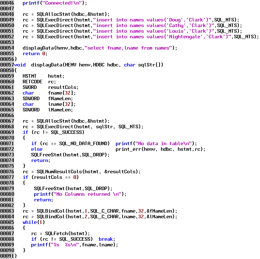Viewport: 260px width, 259px height.
Task: Click the 'else' keyword on line 00072
Action: click(37, 149)
